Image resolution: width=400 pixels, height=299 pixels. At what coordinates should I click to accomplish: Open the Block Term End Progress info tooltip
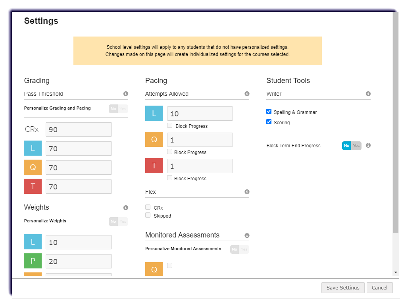[368, 146]
